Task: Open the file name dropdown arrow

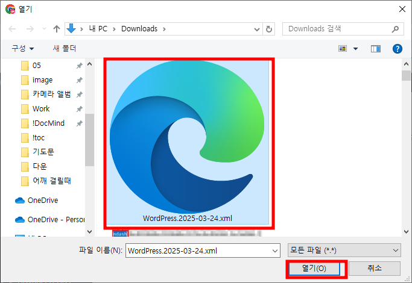Action: click(275, 251)
